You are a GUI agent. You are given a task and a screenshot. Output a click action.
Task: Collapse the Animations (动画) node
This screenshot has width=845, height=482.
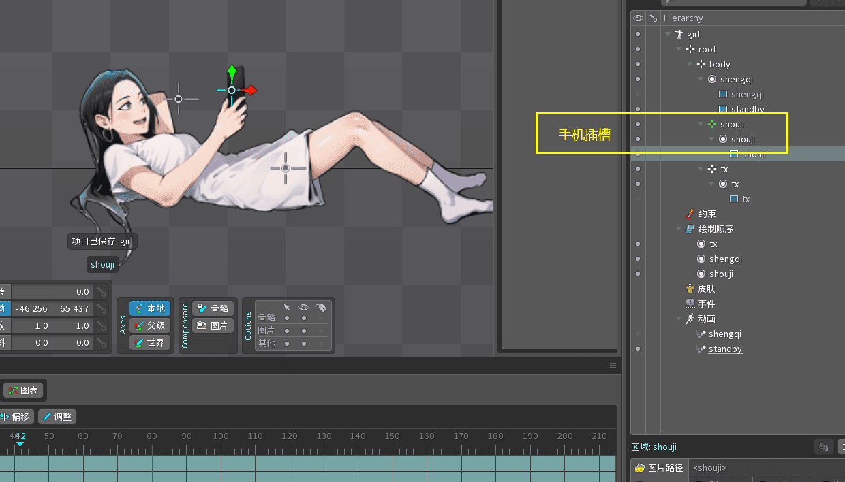click(x=679, y=319)
